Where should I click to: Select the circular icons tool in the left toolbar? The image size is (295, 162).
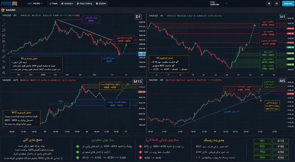click(x=4, y=51)
